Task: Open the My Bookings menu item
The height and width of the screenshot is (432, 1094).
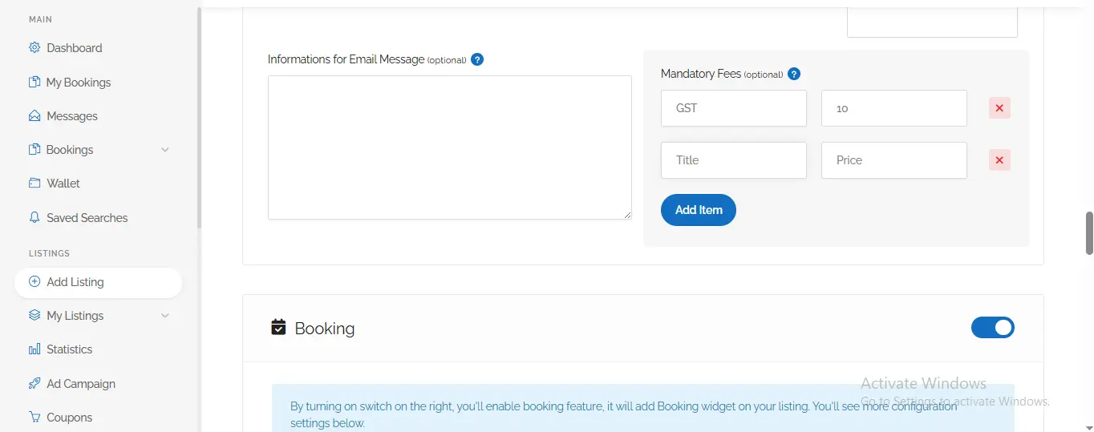Action: tap(78, 83)
